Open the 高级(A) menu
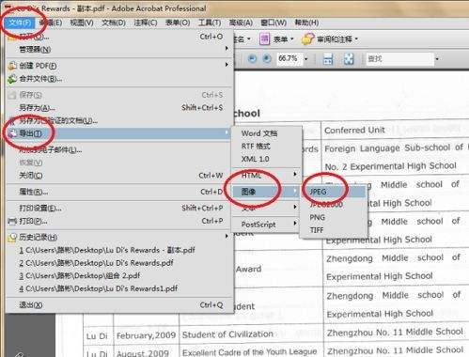This screenshot has height=357, width=469. (241, 23)
